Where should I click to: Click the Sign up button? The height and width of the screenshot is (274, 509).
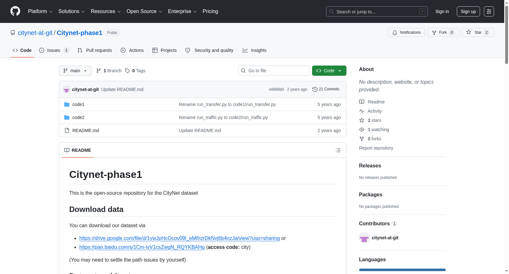pos(468,11)
